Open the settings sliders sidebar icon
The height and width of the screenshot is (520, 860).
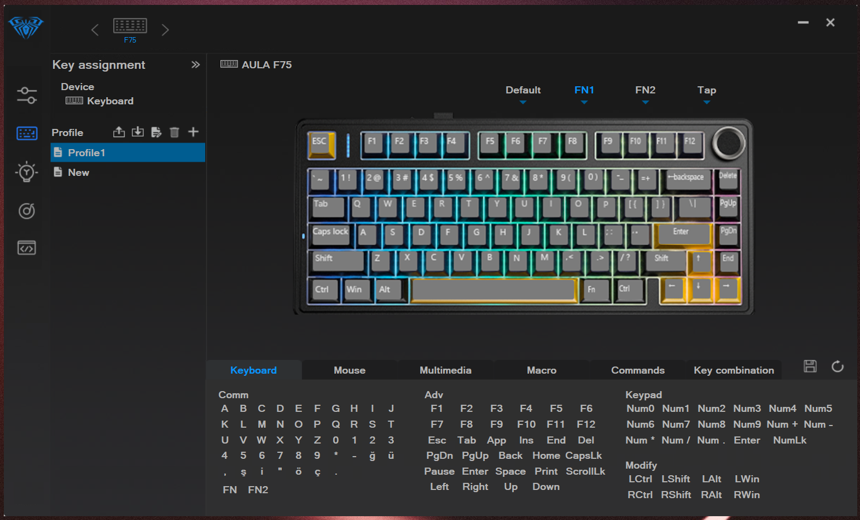click(27, 96)
